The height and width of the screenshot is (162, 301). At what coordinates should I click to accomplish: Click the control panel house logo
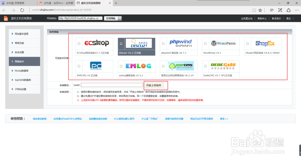click(6, 18)
